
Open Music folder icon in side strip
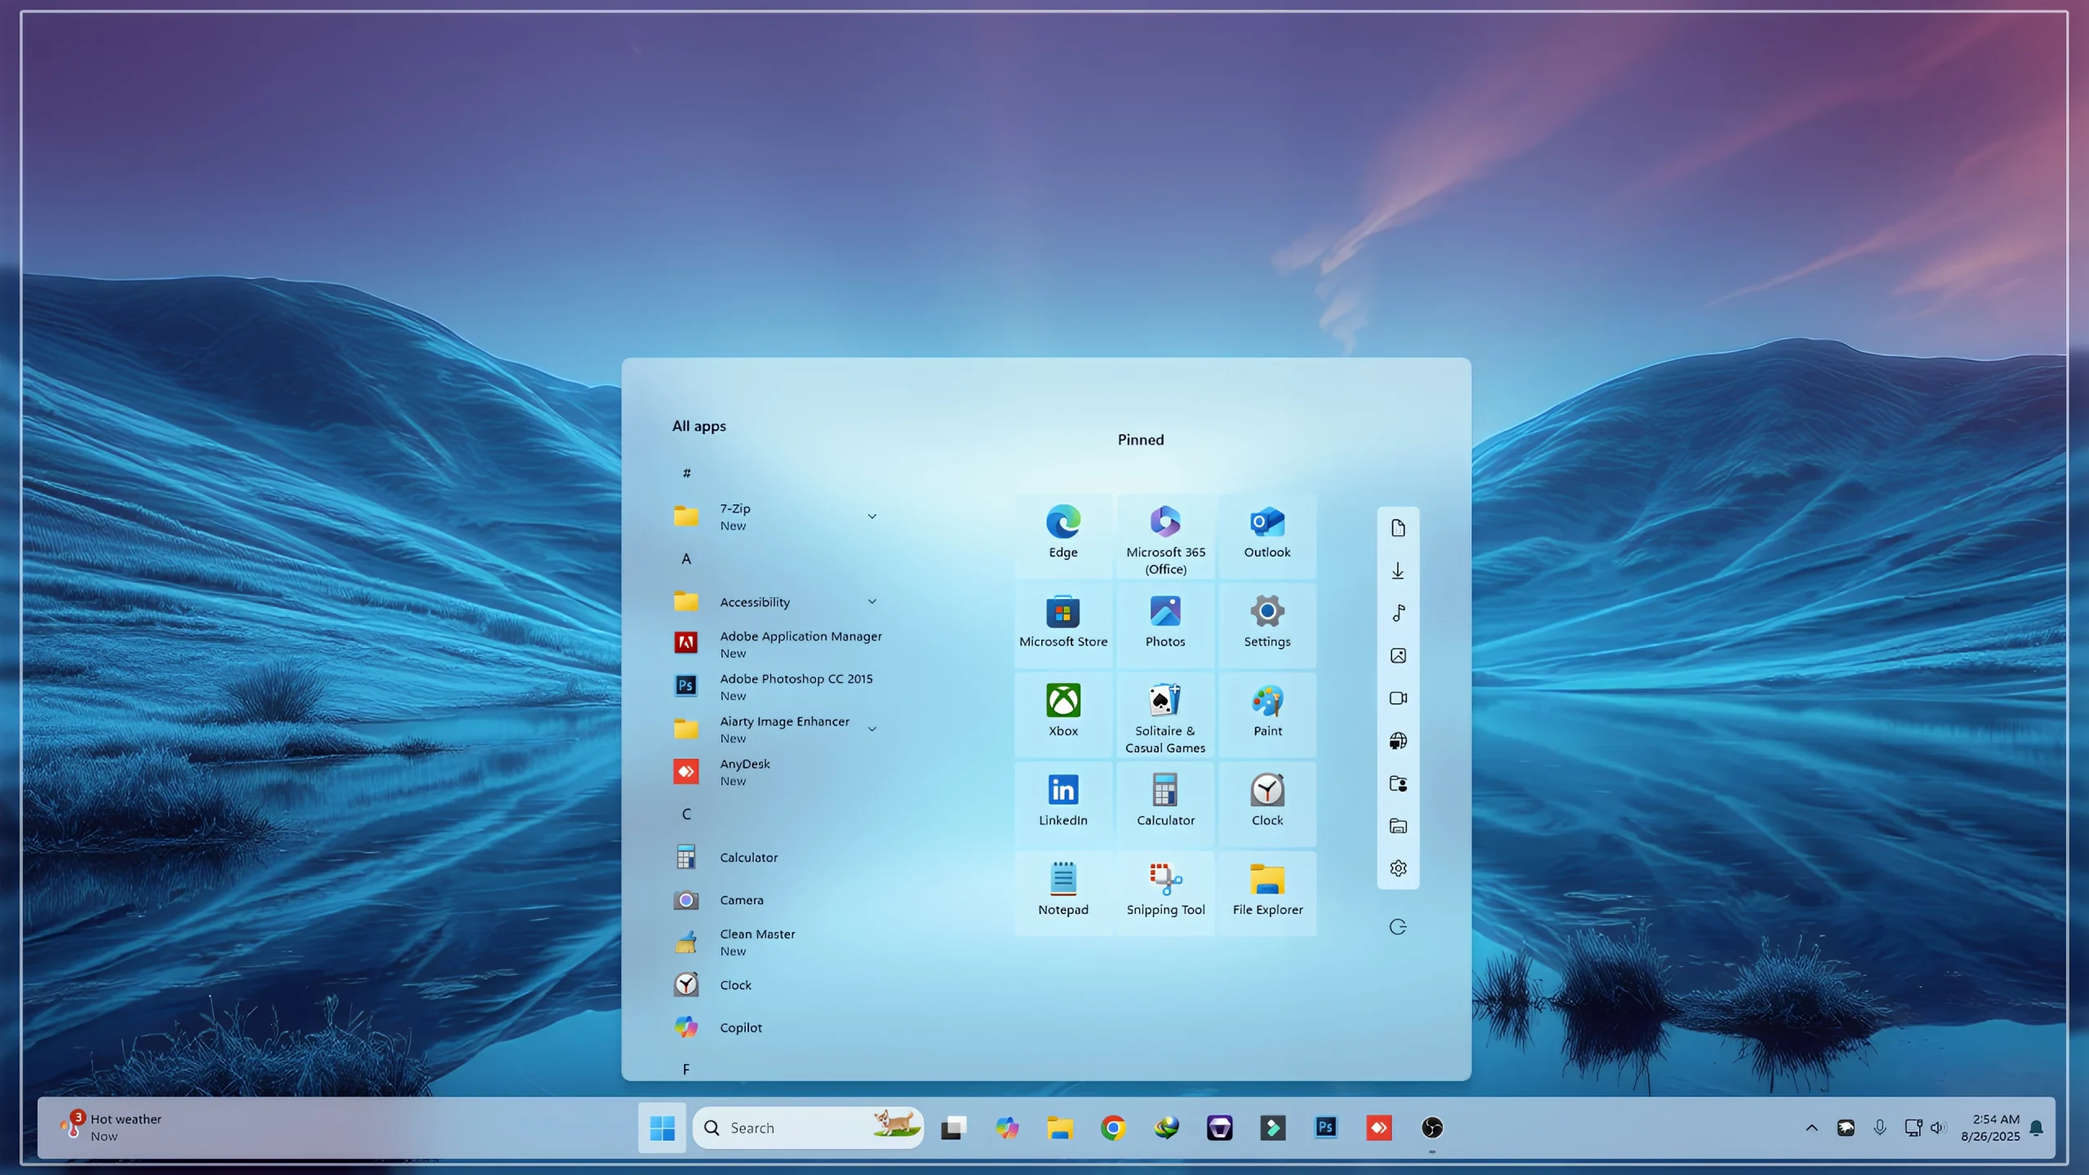click(x=1398, y=613)
